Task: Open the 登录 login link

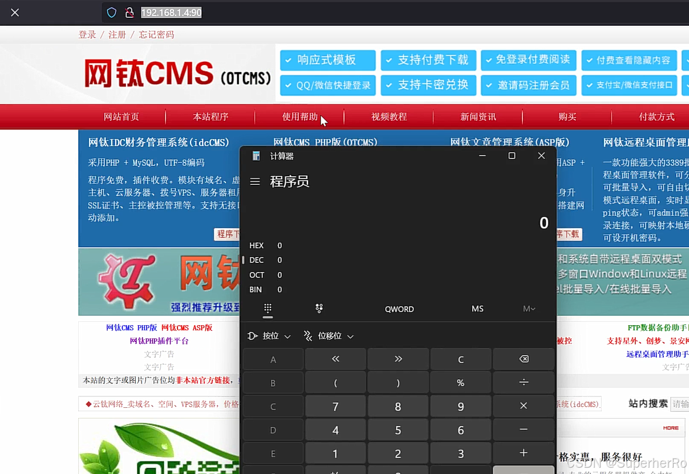Action: [87, 35]
